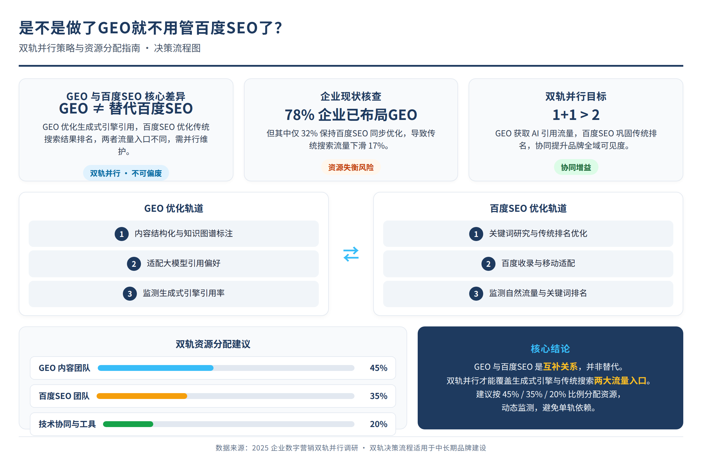Click description starting GEO 获取 AI 引用流量
Screen dimensions: 702x468
coord(576,140)
